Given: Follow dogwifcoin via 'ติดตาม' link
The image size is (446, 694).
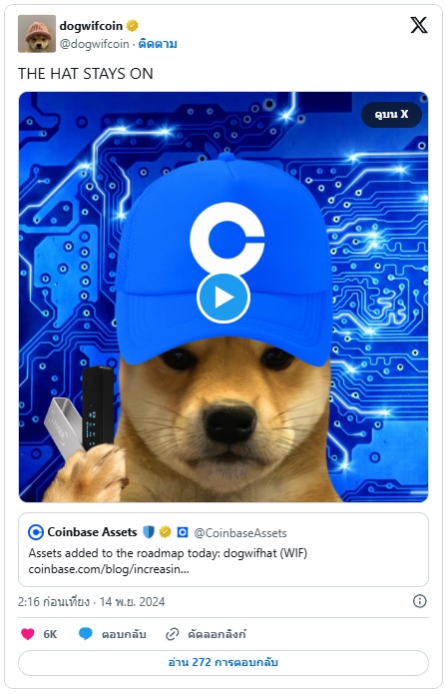Looking at the screenshot, I should tap(158, 44).
